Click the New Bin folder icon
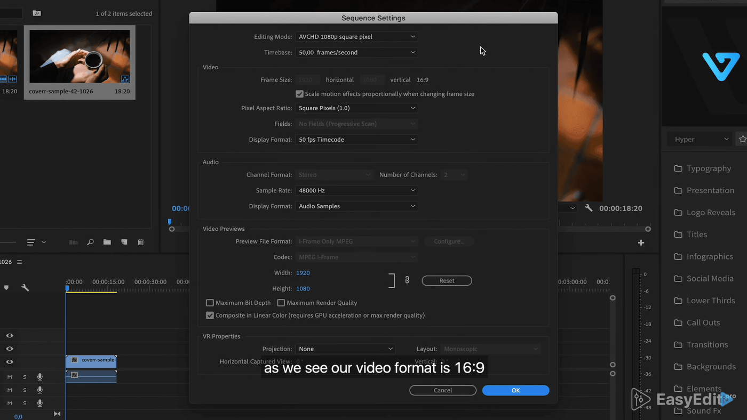 107,242
